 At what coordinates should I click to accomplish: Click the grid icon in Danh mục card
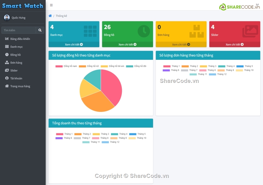click(x=90, y=31)
